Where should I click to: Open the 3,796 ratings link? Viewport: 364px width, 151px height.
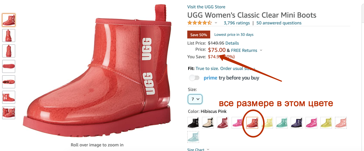point(237,23)
